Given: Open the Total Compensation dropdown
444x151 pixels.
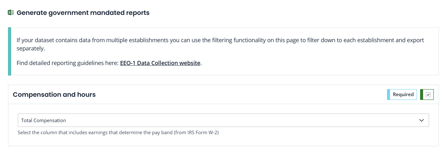Looking at the screenshot, I should click(x=223, y=121).
